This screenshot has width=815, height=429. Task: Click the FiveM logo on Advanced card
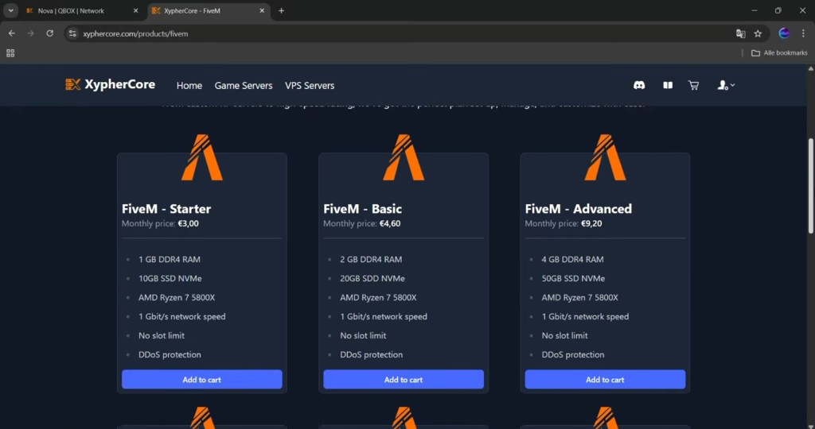point(605,157)
